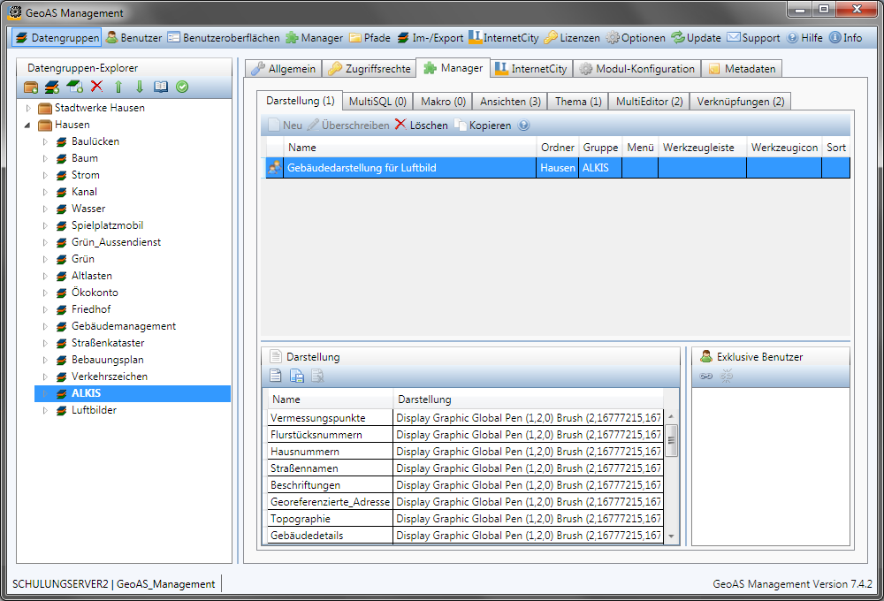This screenshot has width=884, height=601.
Task: Collapse the Hausen folder node
Action: [28, 125]
